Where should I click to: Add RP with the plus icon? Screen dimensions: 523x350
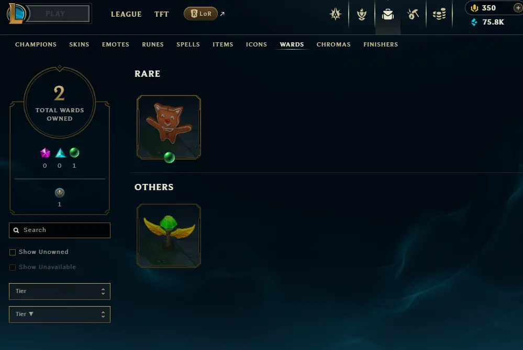(x=518, y=8)
